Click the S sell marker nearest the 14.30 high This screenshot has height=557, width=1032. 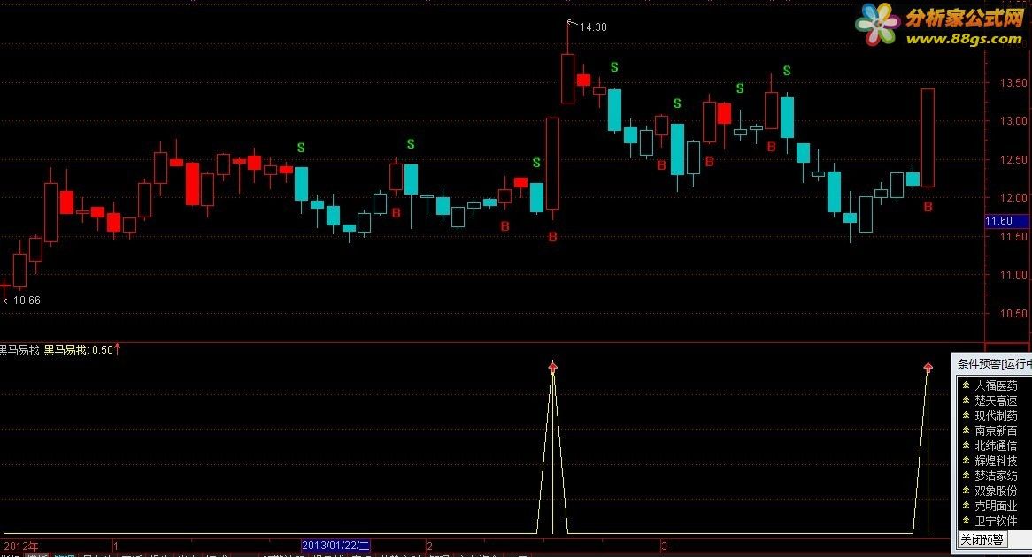click(614, 67)
